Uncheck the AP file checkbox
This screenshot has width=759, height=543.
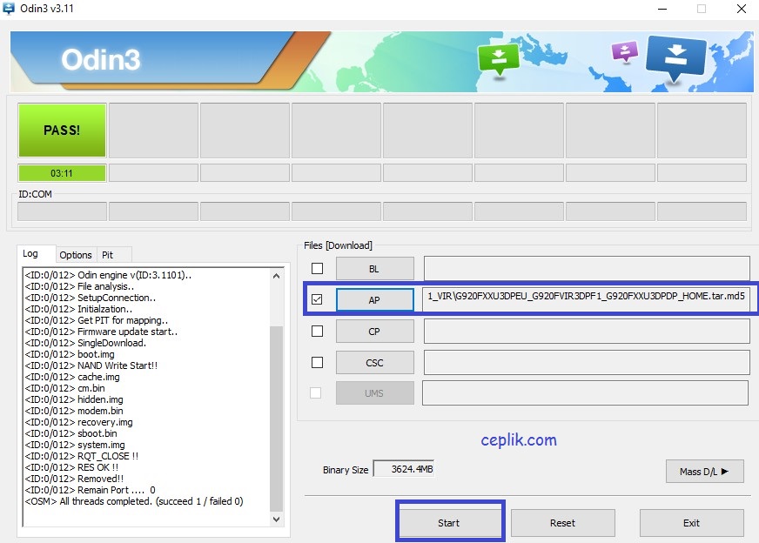pyautogui.click(x=317, y=299)
